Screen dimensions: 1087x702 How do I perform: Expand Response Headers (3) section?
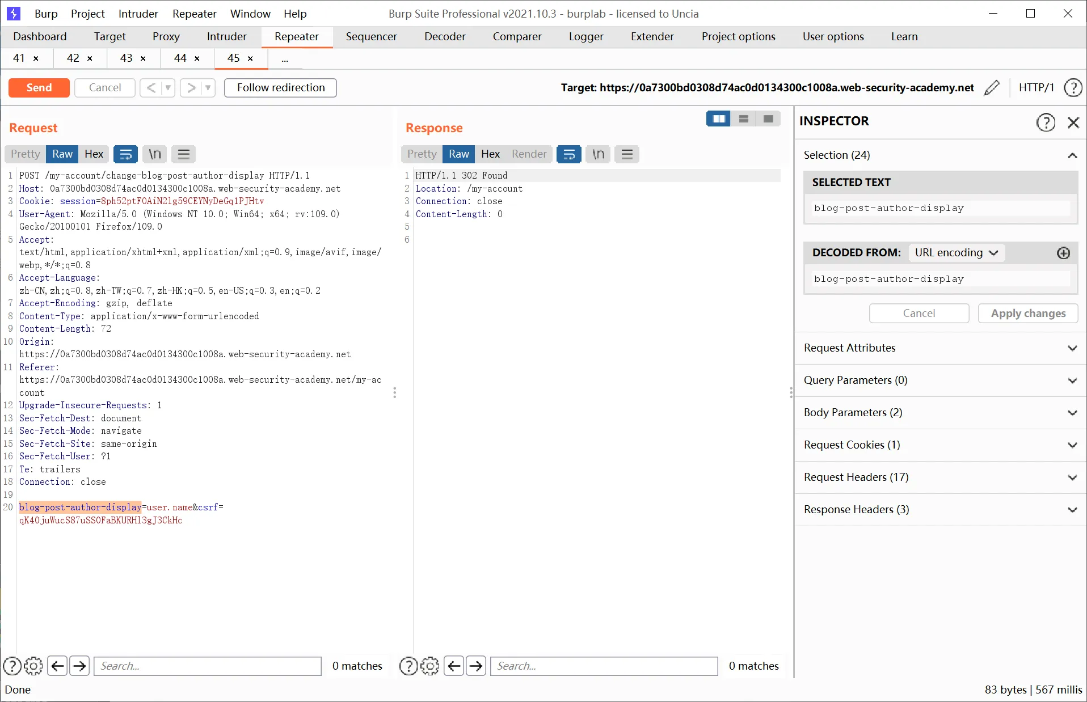click(x=941, y=510)
